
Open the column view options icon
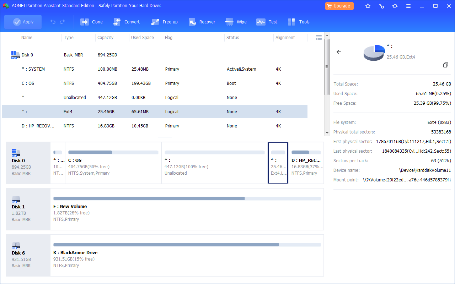(318, 37)
